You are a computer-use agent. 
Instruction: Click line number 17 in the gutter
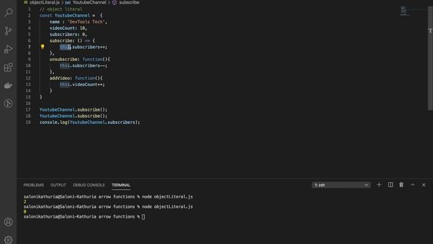[x=28, y=110]
